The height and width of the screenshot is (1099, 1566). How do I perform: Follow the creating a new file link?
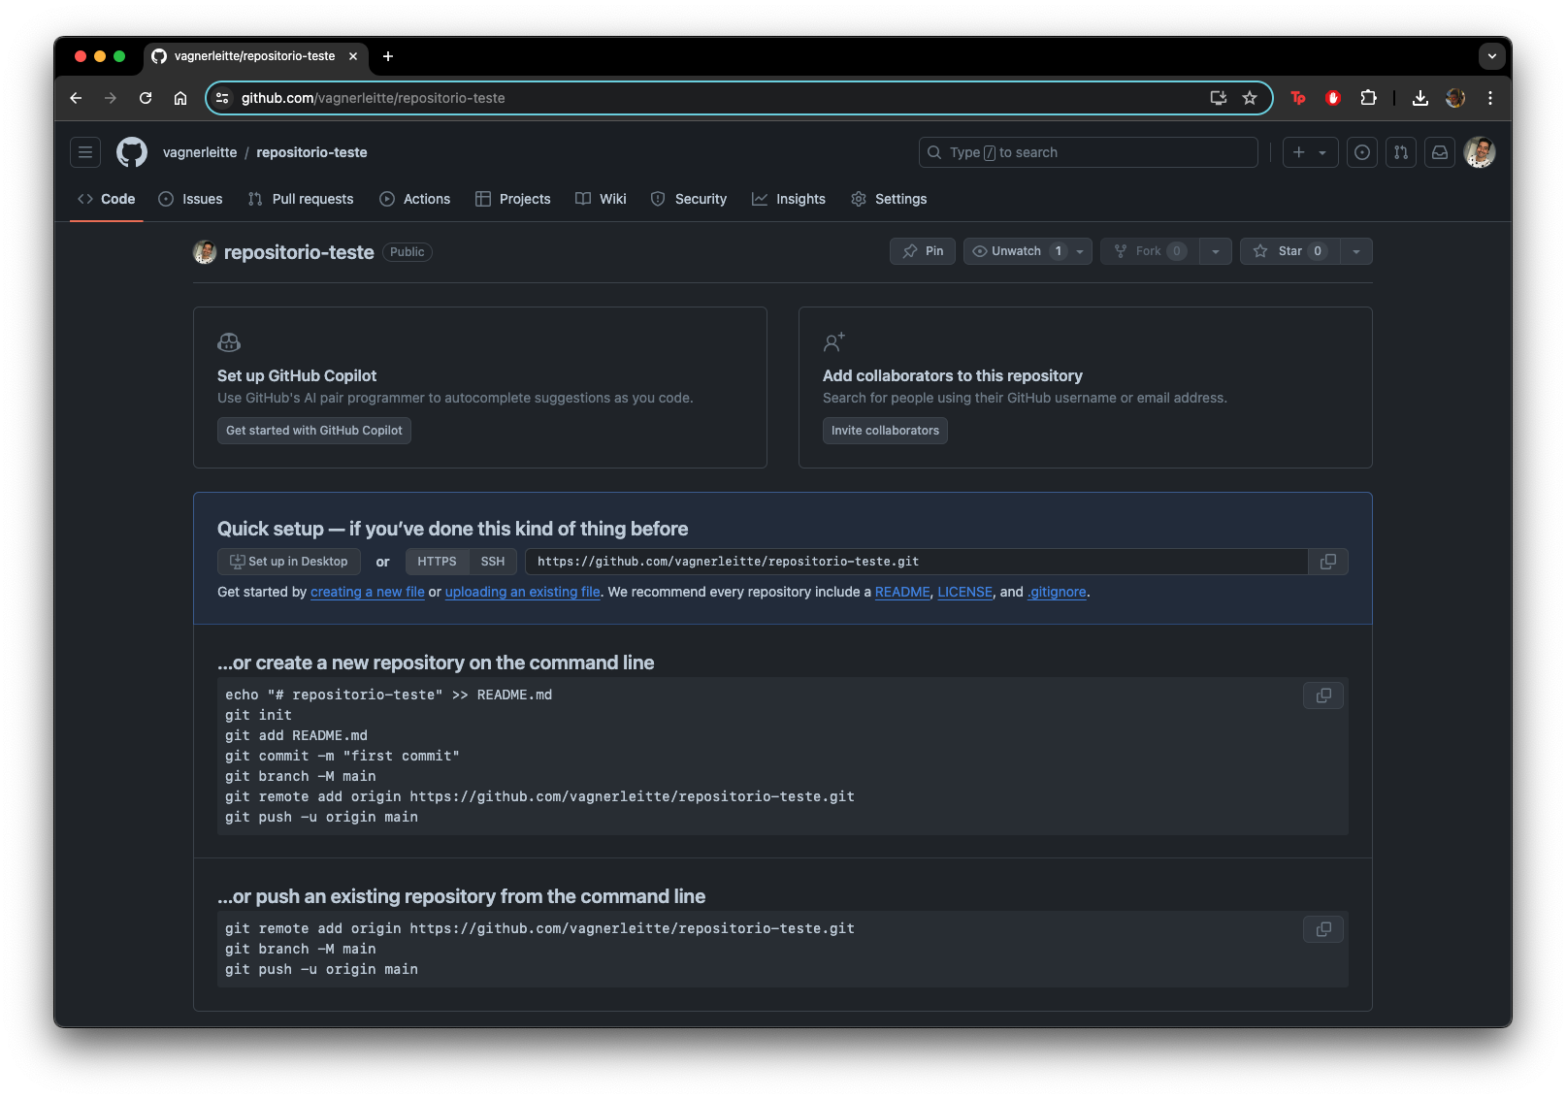368,592
